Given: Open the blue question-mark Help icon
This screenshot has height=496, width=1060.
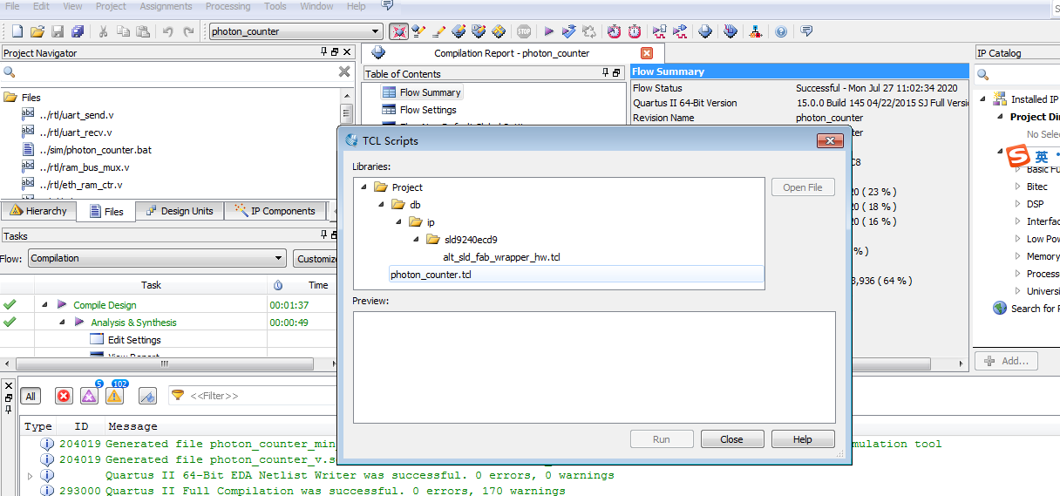Looking at the screenshot, I should click(781, 31).
